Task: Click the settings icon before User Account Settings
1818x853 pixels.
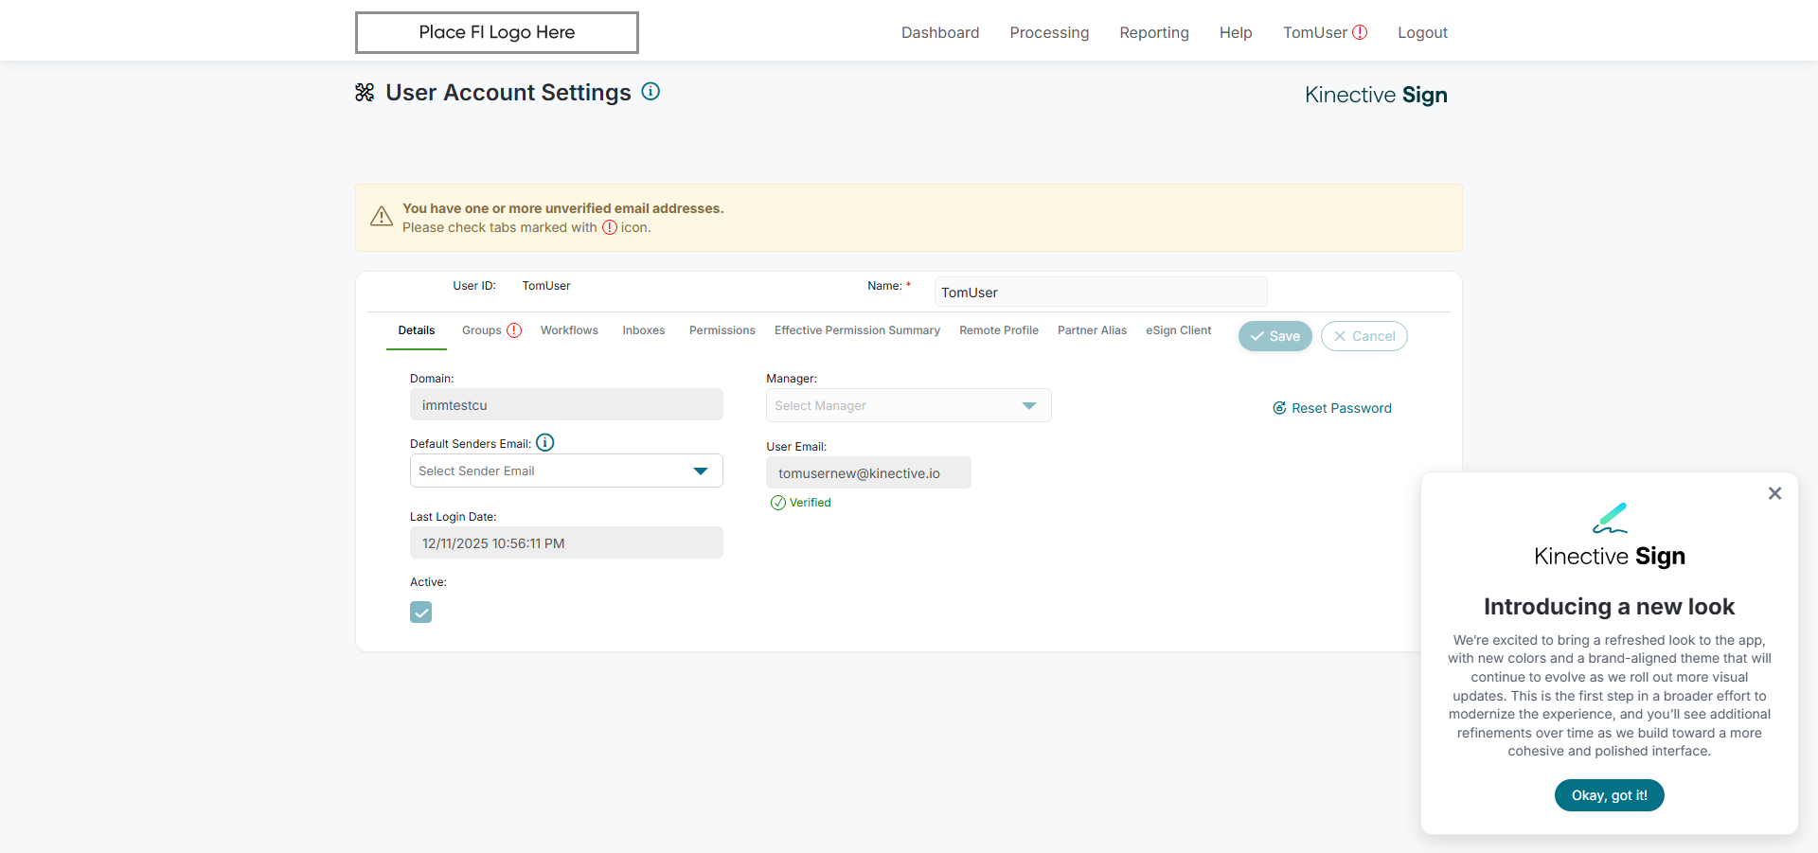Action: coord(365,92)
